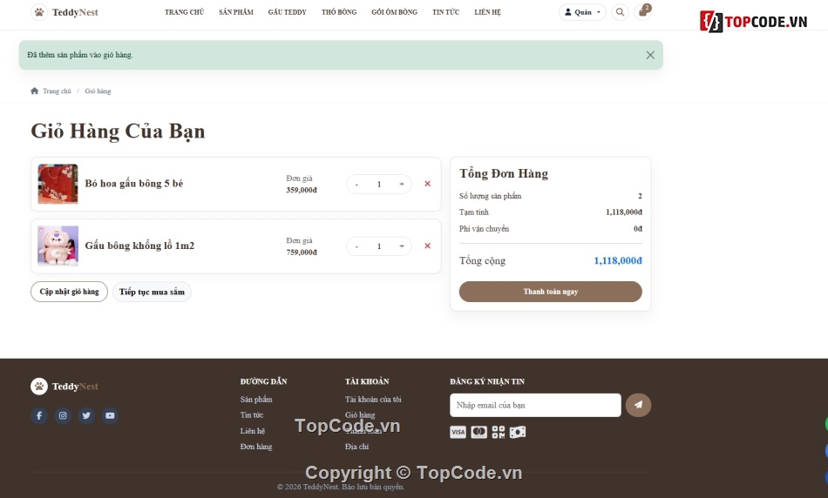This screenshot has width=828, height=498.
Task: Remove Bó hoa gấu bông 5 bé from cart
Action: point(427,184)
